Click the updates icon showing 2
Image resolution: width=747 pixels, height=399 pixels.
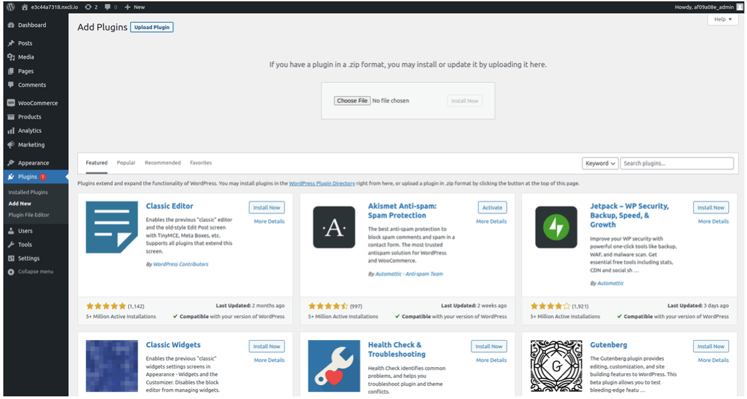(88, 7)
